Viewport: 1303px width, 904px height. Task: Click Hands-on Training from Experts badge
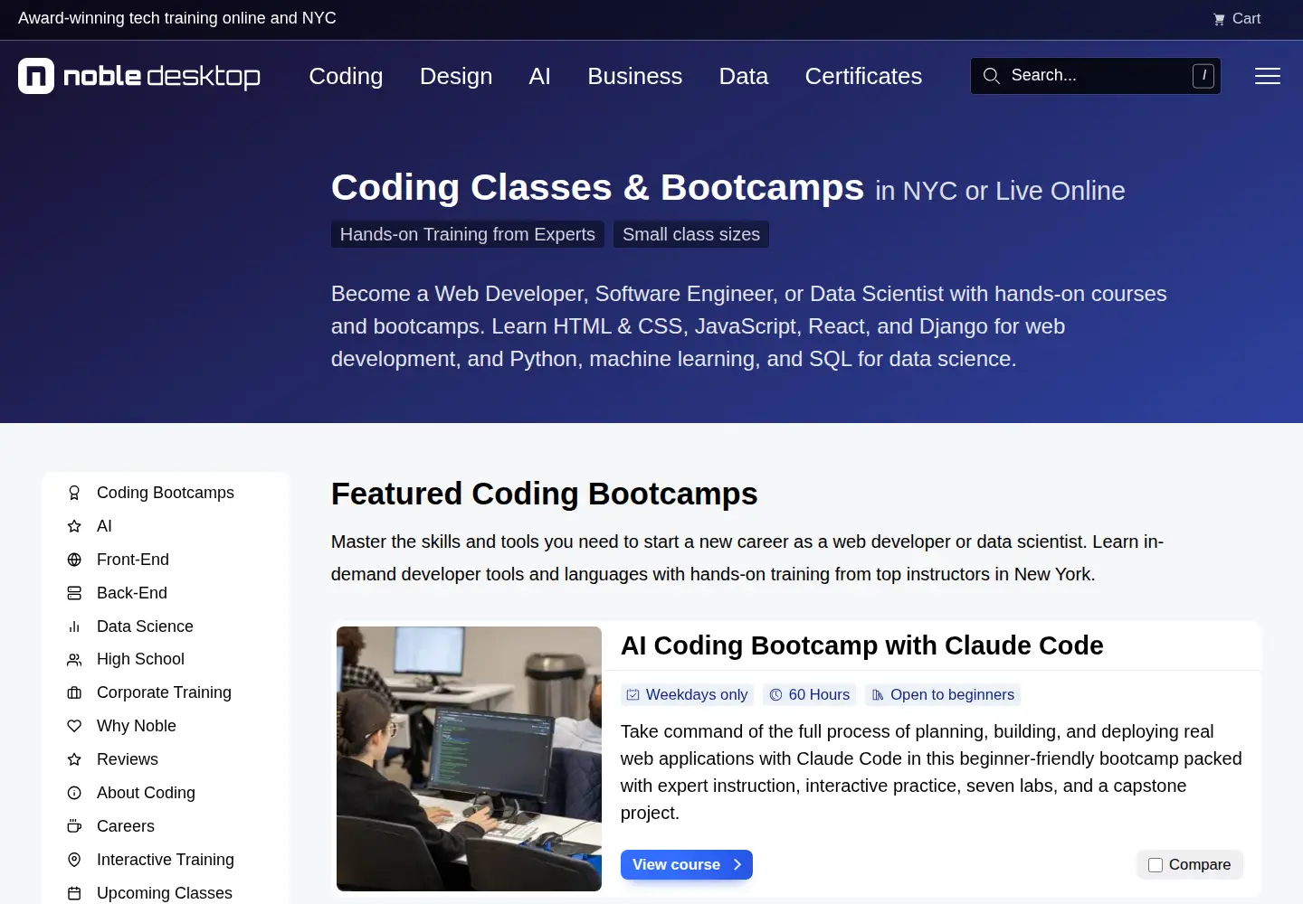pos(468,234)
